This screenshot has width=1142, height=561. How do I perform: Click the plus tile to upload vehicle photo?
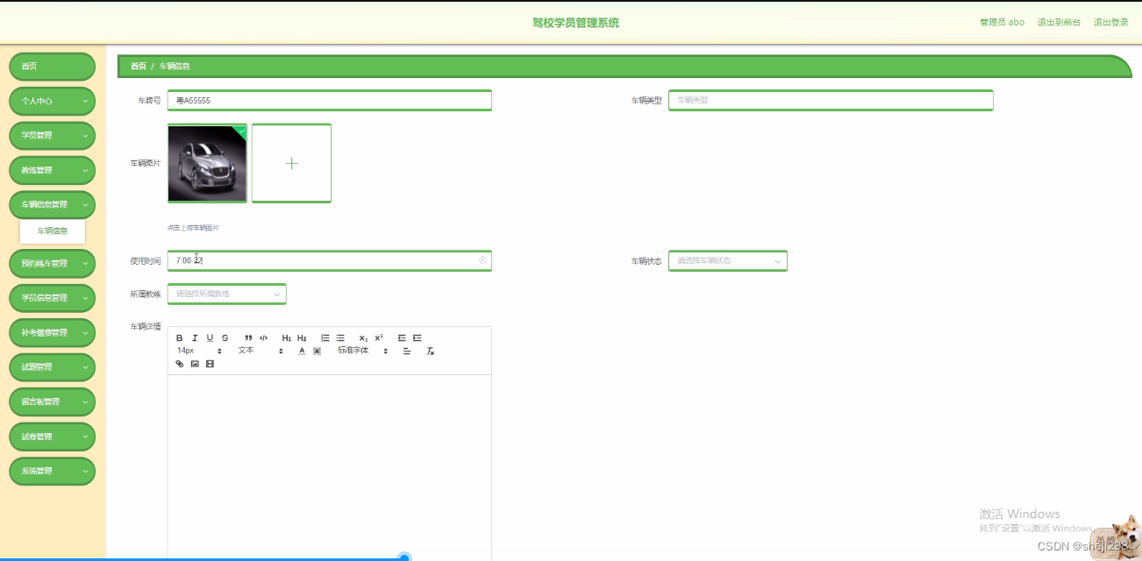(291, 163)
